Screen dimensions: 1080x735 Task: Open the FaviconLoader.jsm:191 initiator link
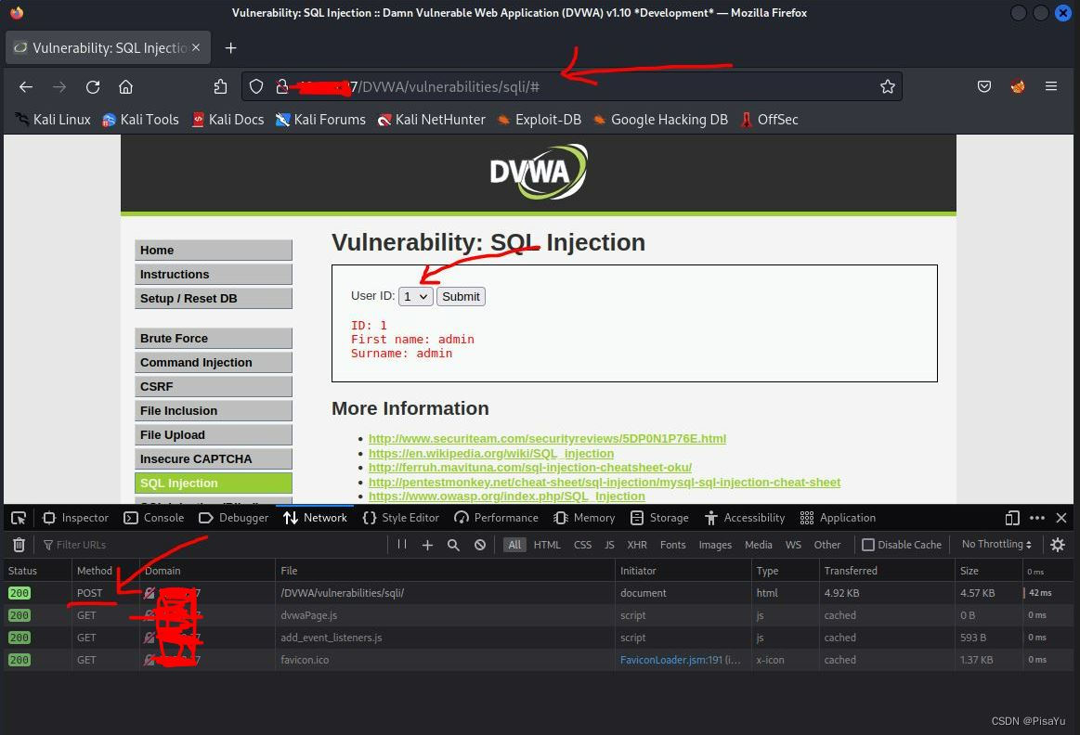670,660
